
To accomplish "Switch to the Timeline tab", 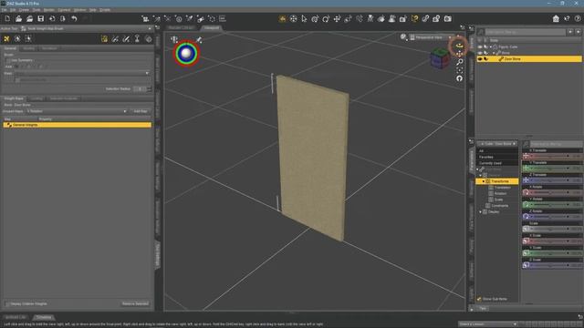I will point(44,317).
